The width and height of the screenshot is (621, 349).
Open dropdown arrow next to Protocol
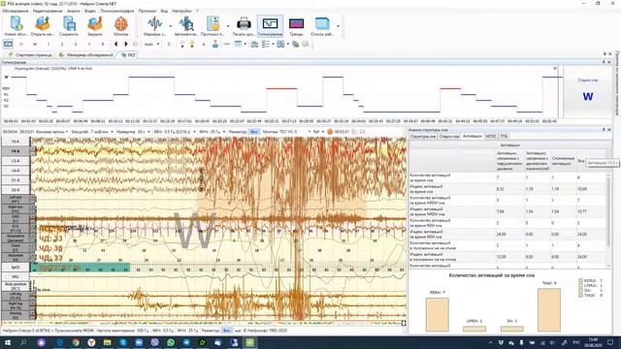pos(228,26)
